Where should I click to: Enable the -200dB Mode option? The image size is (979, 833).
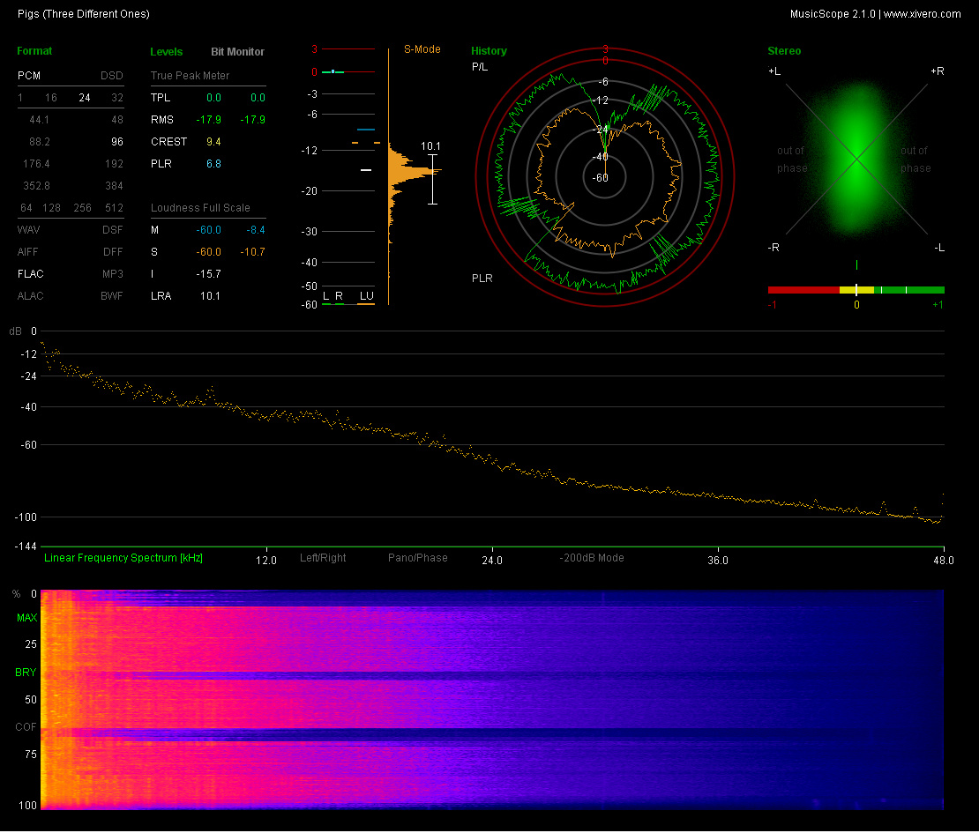point(591,558)
